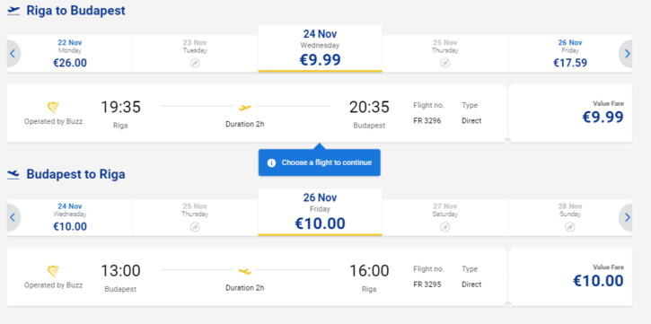Click the Ryanair harp logo on 13:00 flight
Image resolution: width=651 pixels, height=324 pixels.
coord(53,271)
